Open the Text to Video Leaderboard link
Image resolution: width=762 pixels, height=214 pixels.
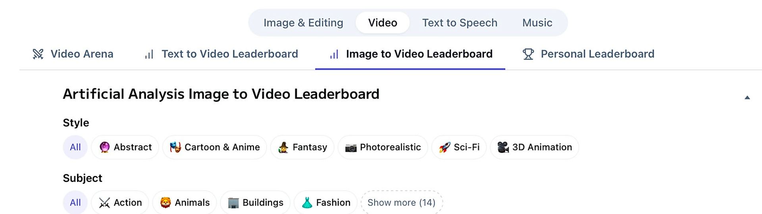click(x=229, y=54)
